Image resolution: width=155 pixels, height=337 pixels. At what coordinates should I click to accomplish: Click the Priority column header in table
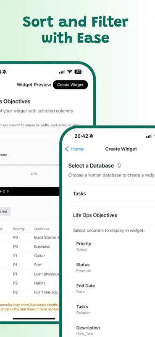coord(19,229)
